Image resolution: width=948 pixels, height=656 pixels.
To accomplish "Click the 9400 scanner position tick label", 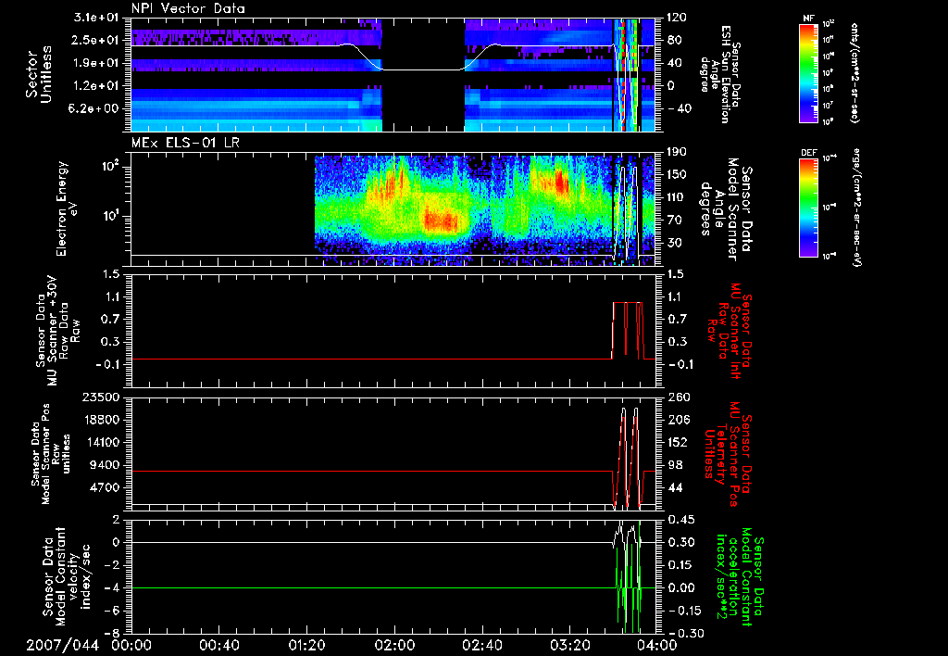I will click(x=105, y=465).
